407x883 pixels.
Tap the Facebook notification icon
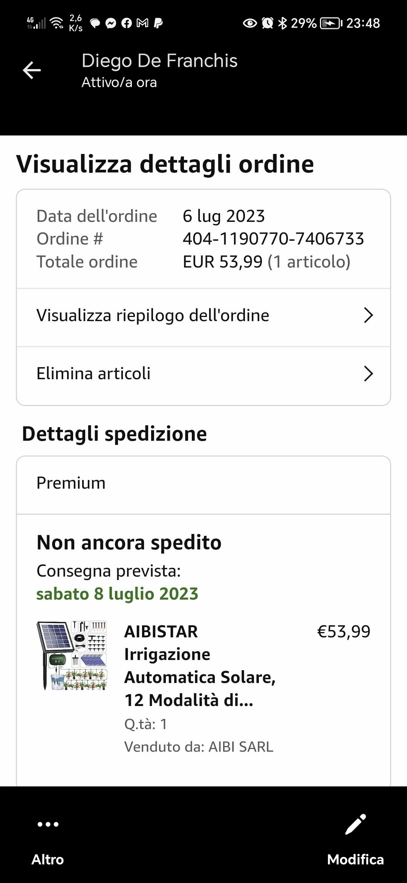click(x=127, y=23)
